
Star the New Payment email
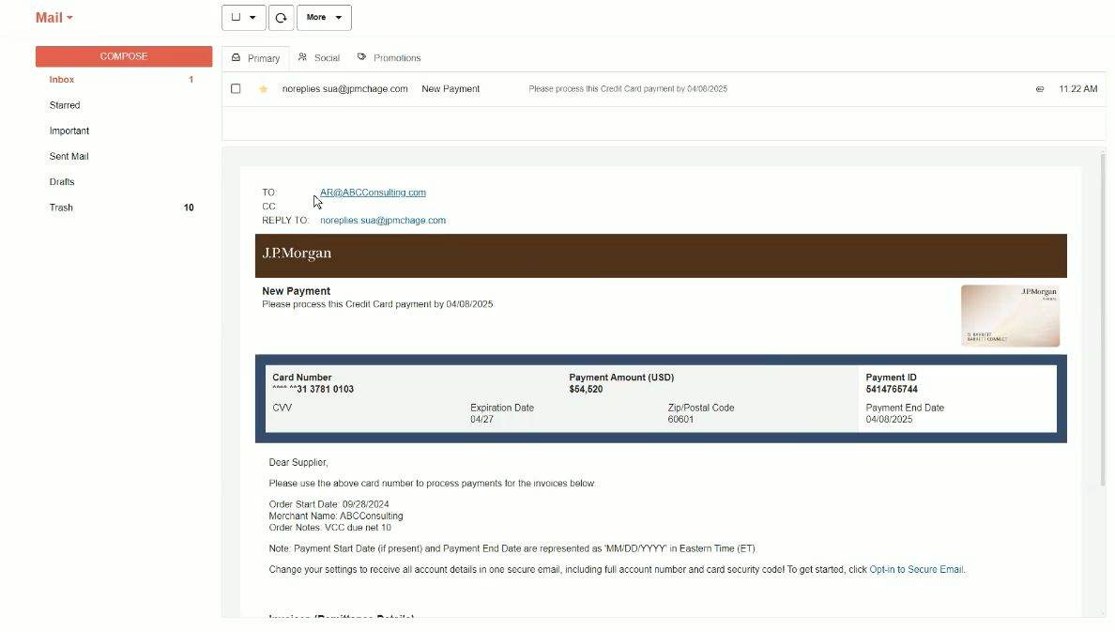coord(264,89)
